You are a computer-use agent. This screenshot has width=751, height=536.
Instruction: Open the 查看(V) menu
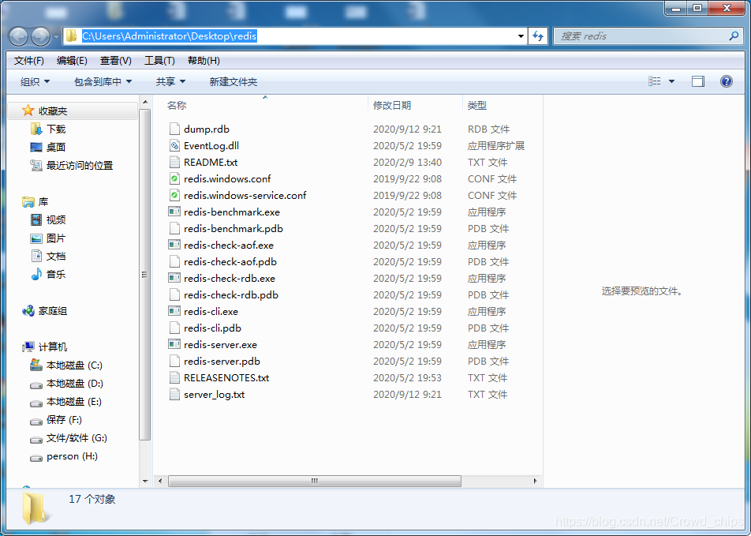[x=115, y=61]
